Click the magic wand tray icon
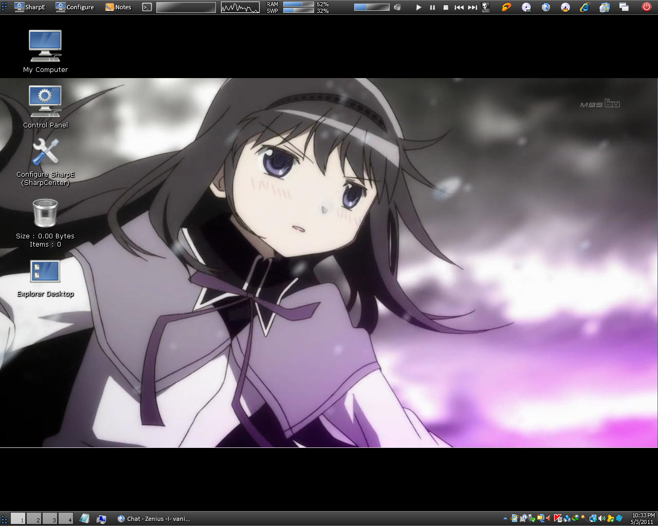This screenshot has height=526, width=658. (583, 518)
